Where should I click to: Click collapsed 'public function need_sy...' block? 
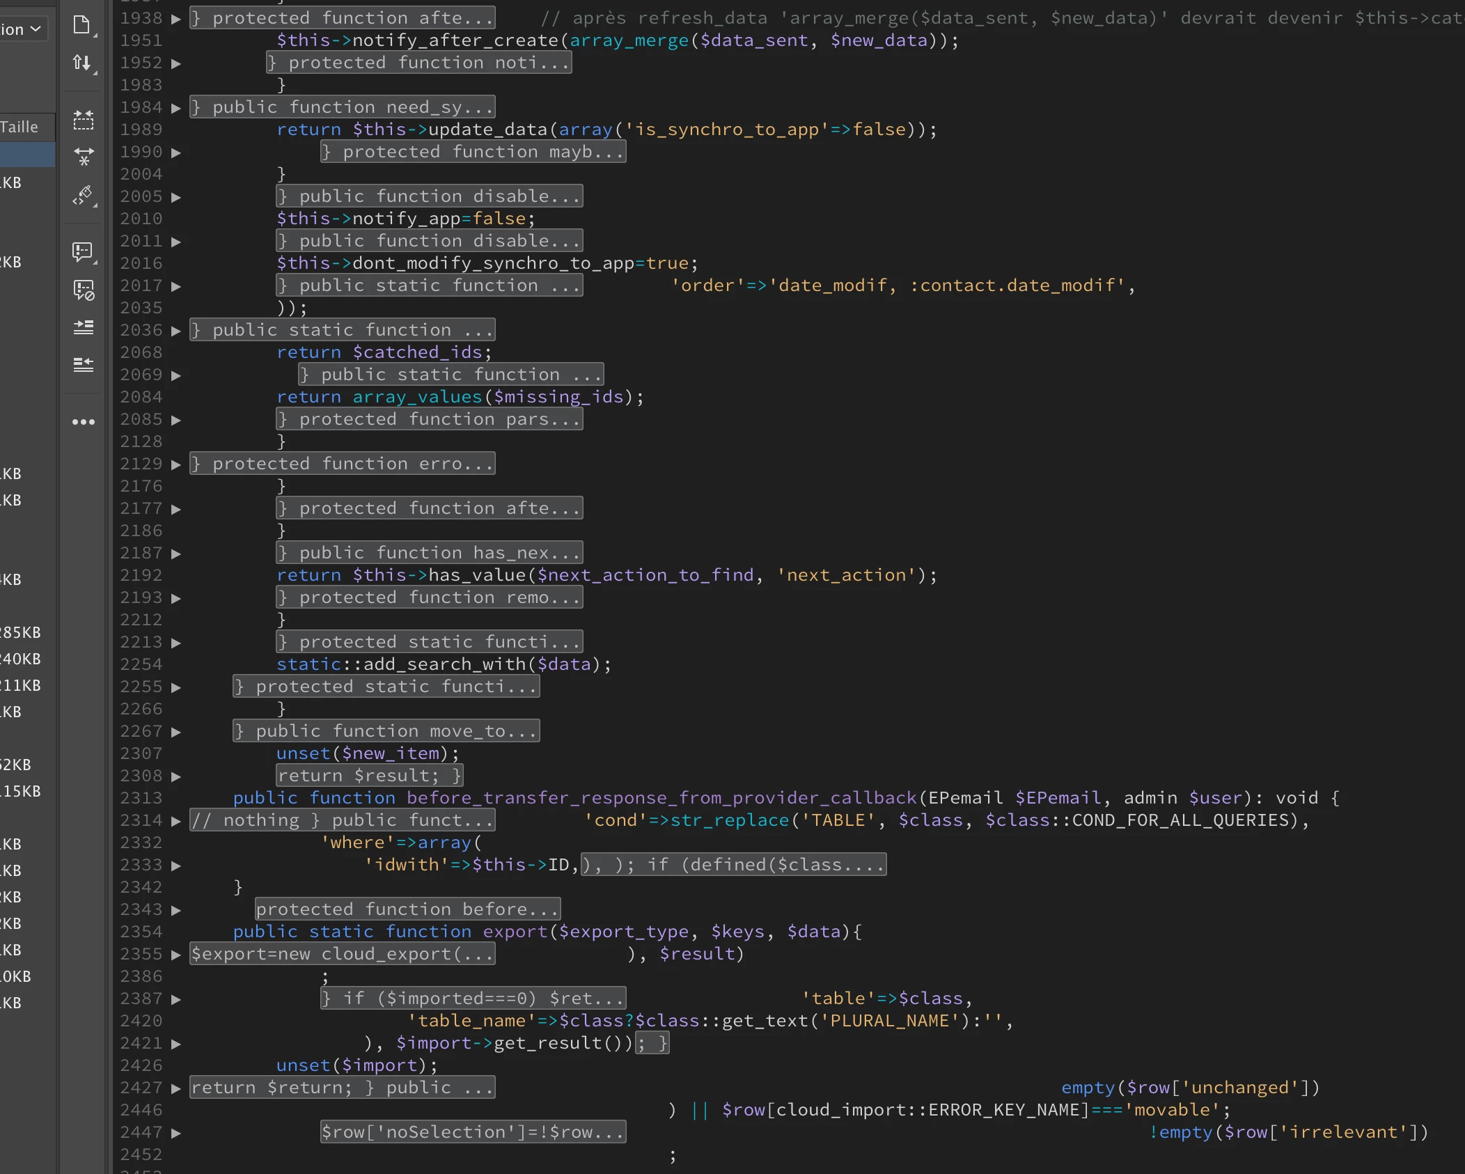pos(343,107)
